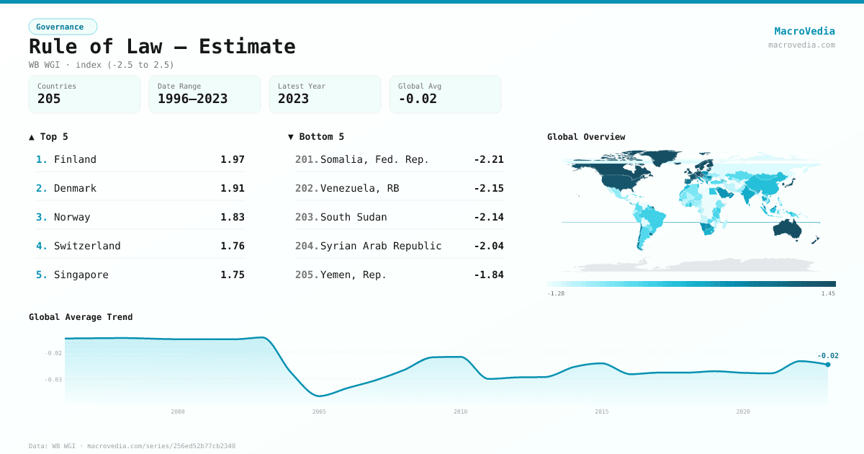Click the Latest Year 2023 card
The image size is (864, 454).
click(x=325, y=94)
